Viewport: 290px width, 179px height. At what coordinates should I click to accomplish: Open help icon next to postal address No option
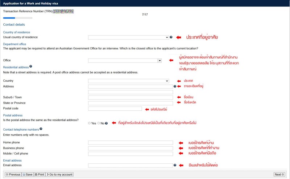106,123
